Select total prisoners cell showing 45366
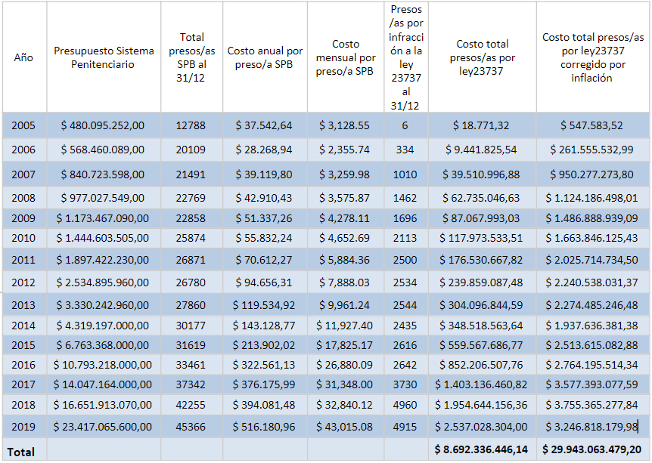 [x=191, y=427]
